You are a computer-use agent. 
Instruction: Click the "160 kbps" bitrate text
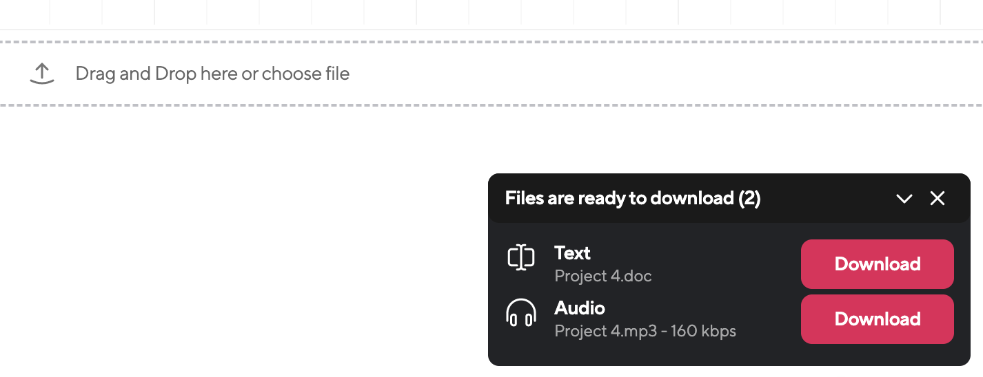pyautogui.click(x=703, y=332)
